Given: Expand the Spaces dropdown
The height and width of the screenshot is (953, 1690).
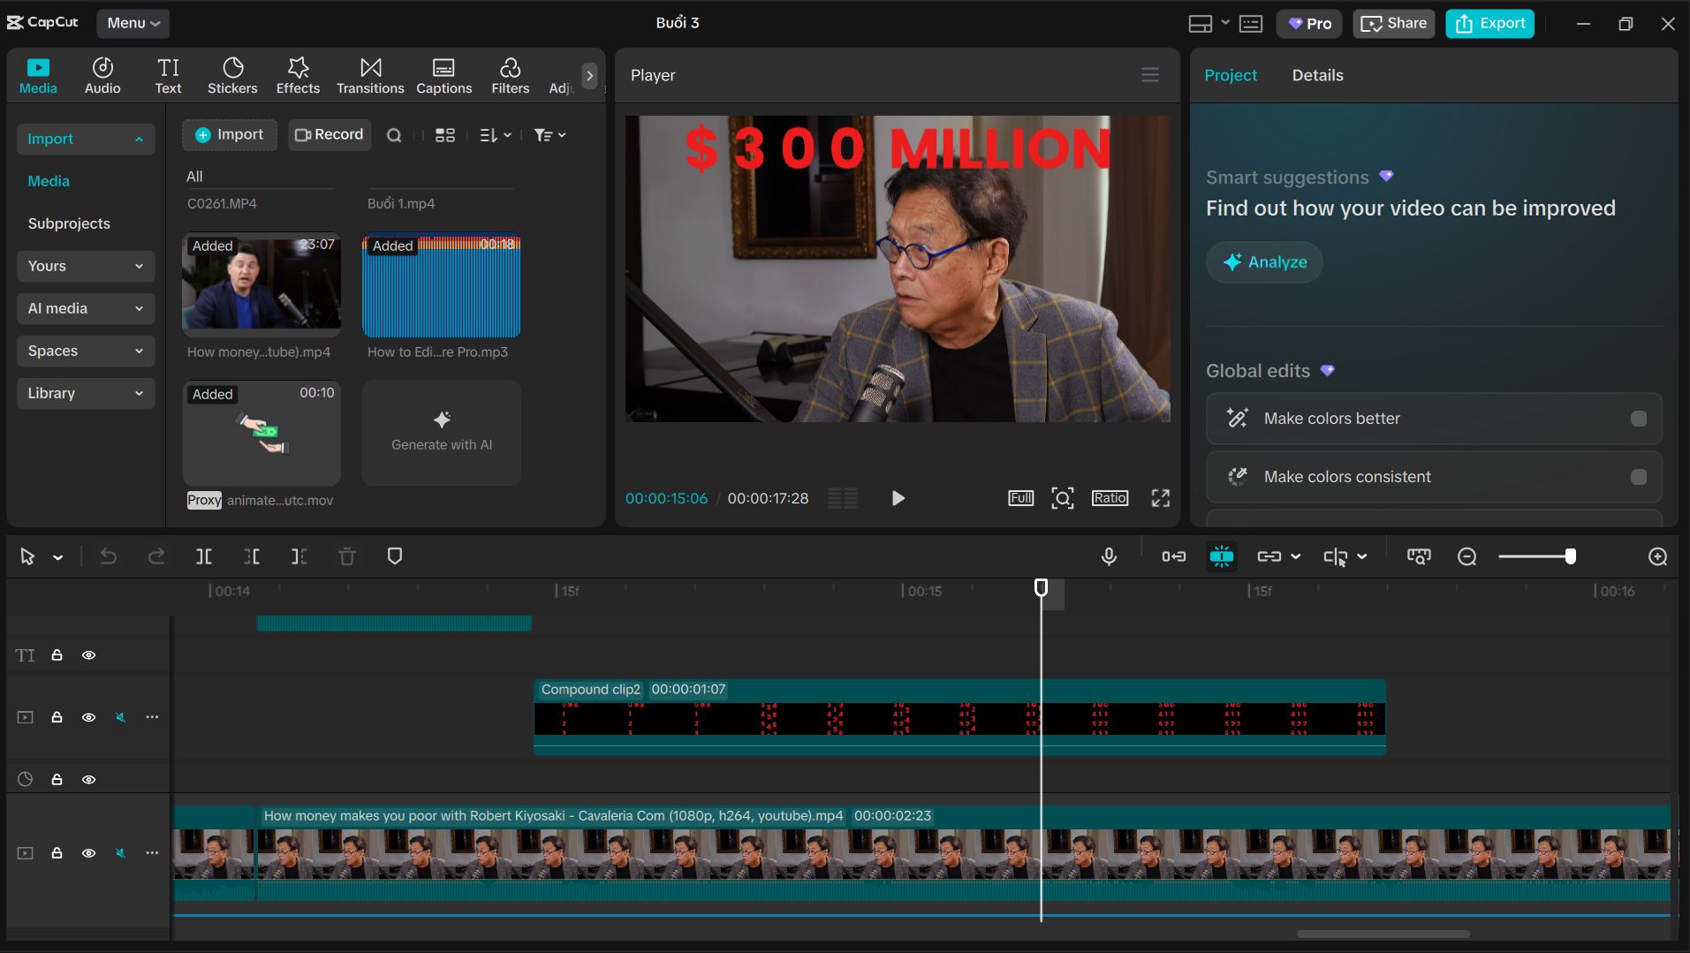Looking at the screenshot, I should [x=85, y=351].
